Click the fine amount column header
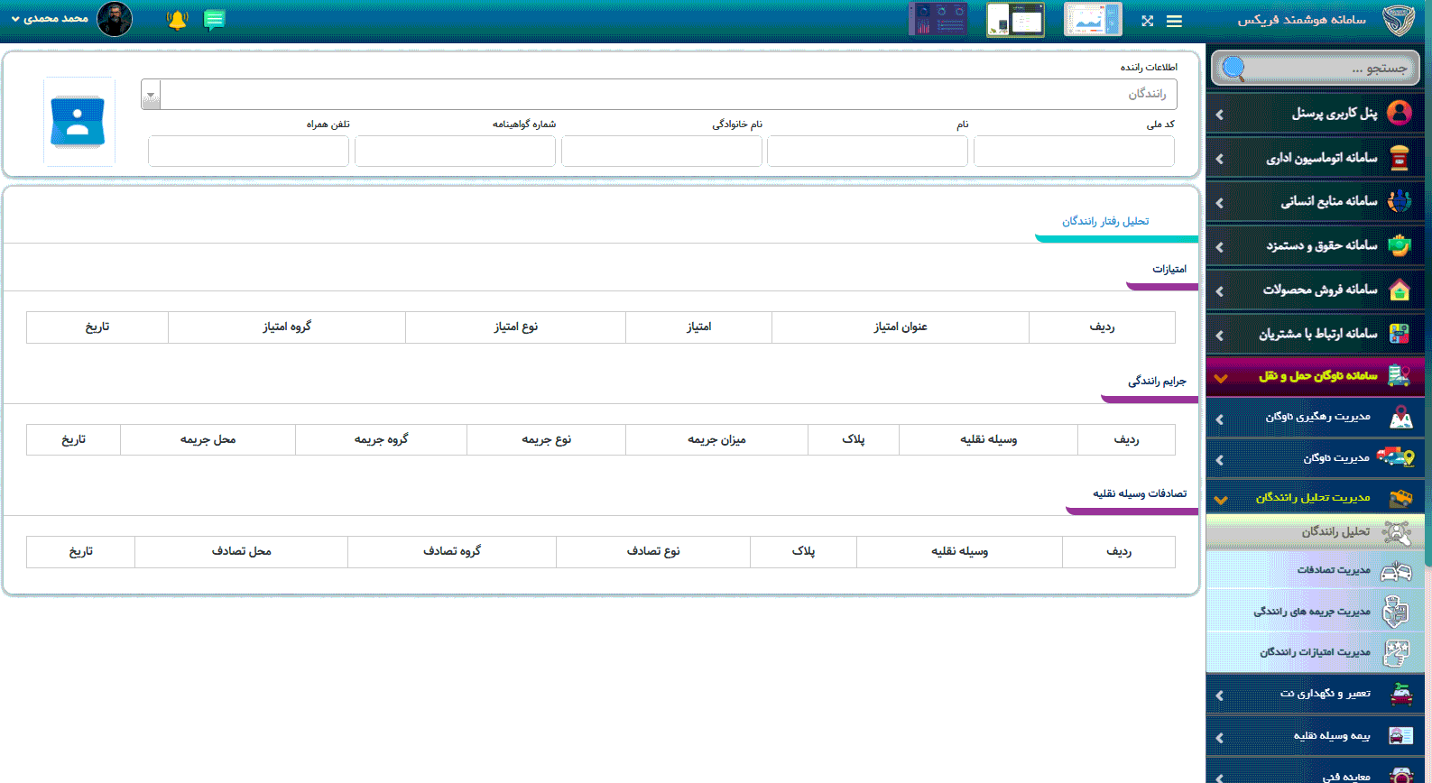 [x=716, y=439]
